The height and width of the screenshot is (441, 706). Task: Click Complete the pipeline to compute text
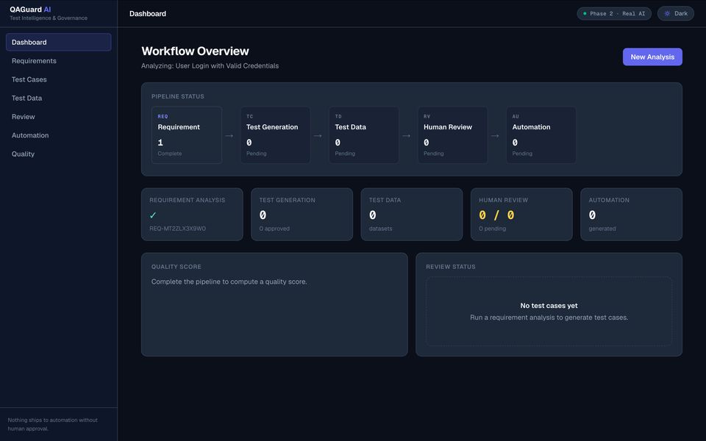pos(229,282)
